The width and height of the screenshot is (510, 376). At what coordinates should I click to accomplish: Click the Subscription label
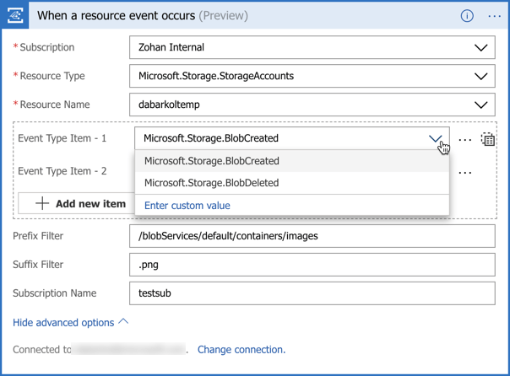(47, 47)
